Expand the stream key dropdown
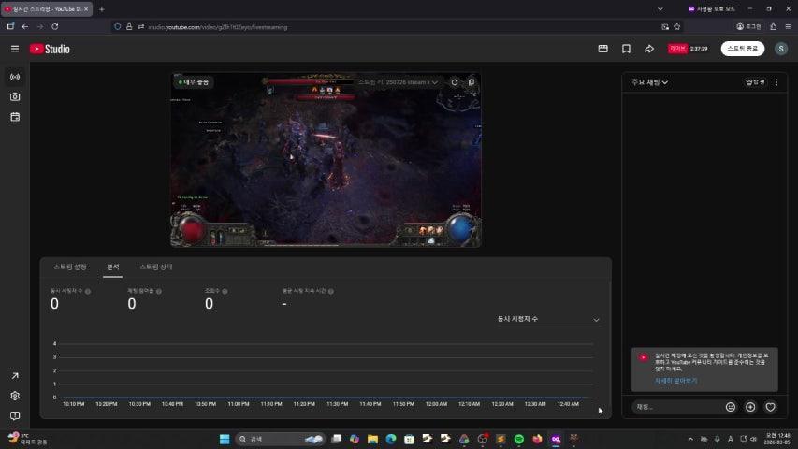This screenshot has height=449, width=798. click(435, 82)
